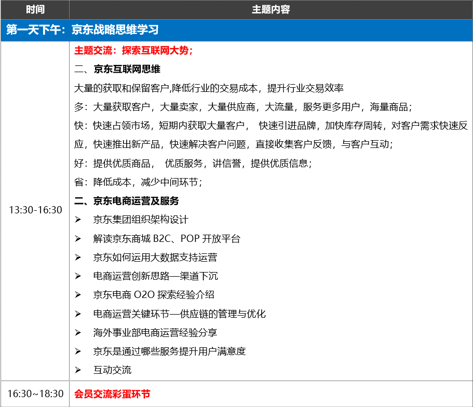Click the arrow bullet before 海外事业部电商运营经验分享
The height and width of the screenshot is (407, 473).
78,332
